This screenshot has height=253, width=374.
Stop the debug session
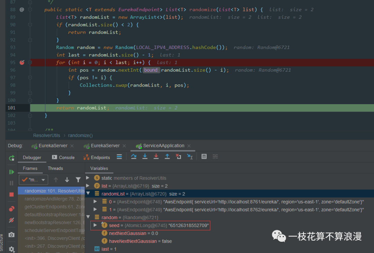(x=11, y=195)
